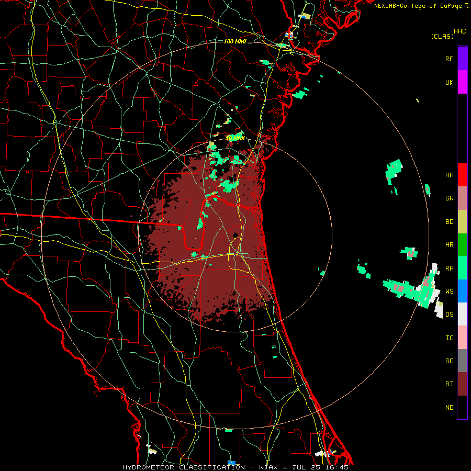Click the RF purple legend swatch

pyautogui.click(x=462, y=59)
